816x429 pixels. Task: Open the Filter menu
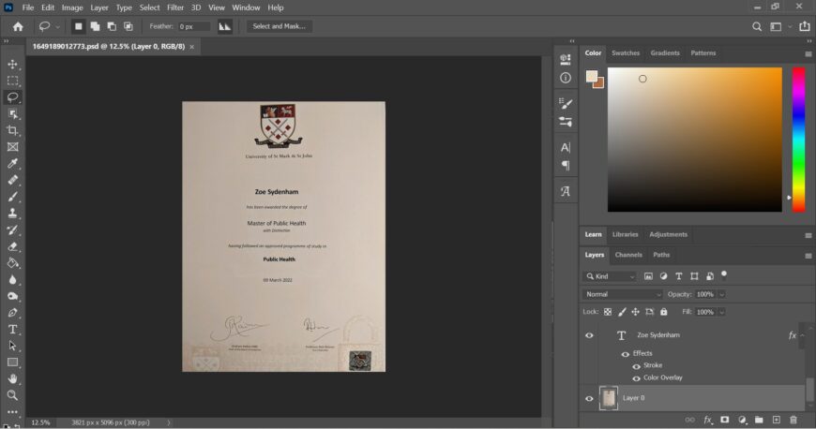point(175,7)
